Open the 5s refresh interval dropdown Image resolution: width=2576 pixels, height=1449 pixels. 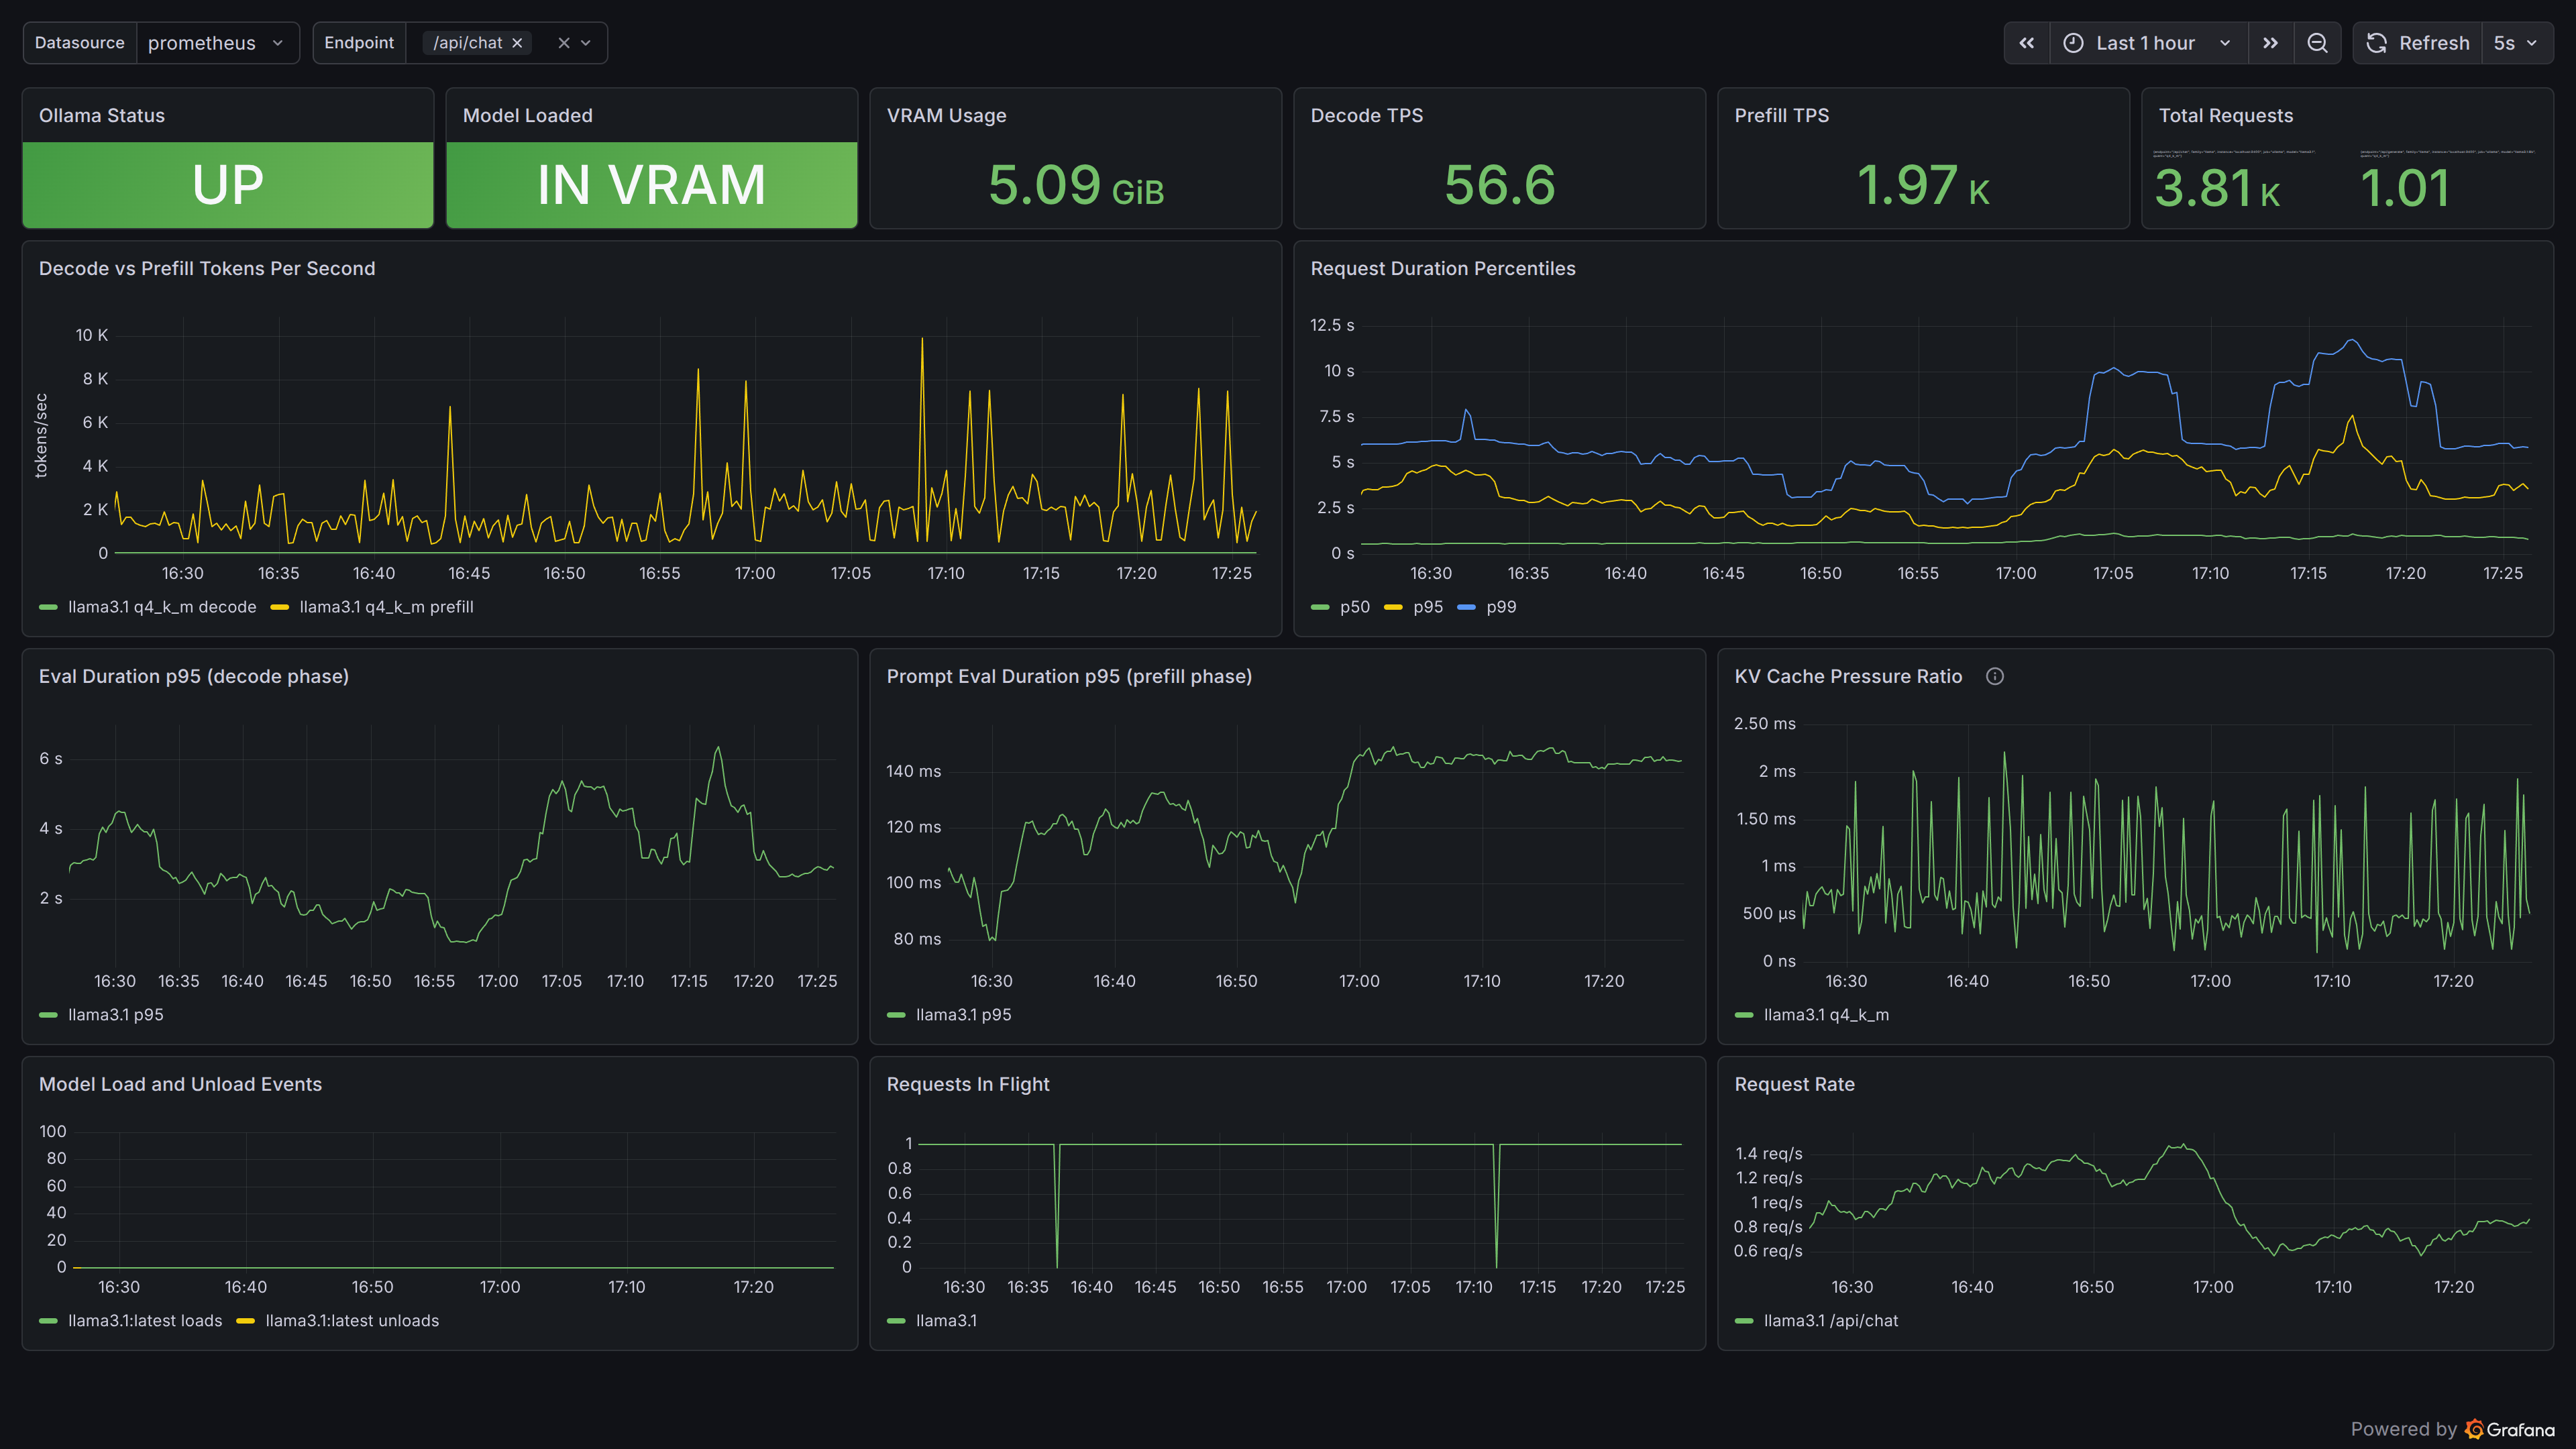[2515, 43]
